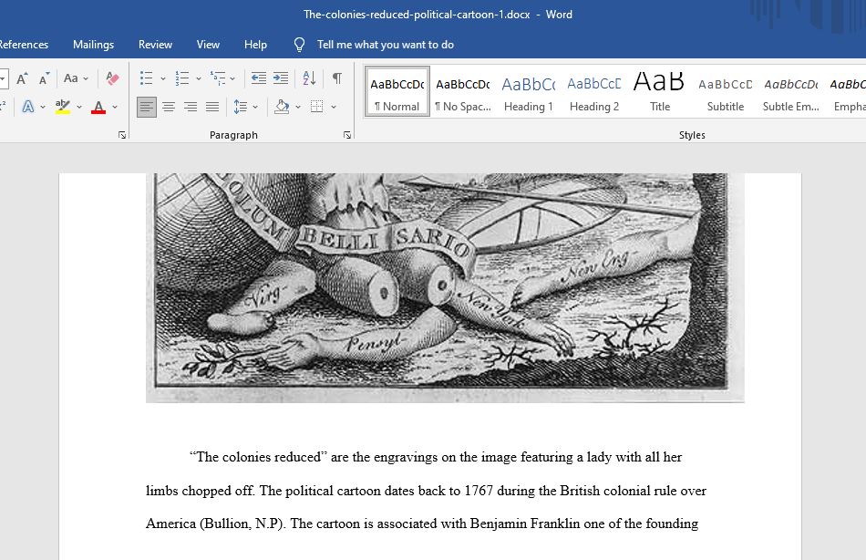The image size is (866, 560).
Task: Increase font size with Grow Font icon
Action: click(22, 78)
